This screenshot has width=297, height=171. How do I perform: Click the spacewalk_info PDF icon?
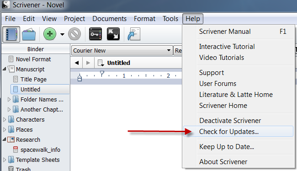pyautogui.click(x=16, y=150)
